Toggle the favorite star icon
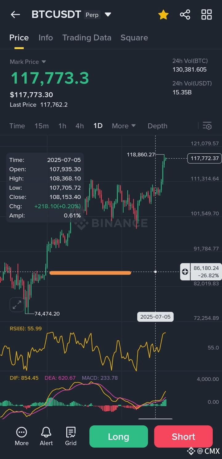Image resolution: width=222 pixels, height=459 pixels. (163, 14)
